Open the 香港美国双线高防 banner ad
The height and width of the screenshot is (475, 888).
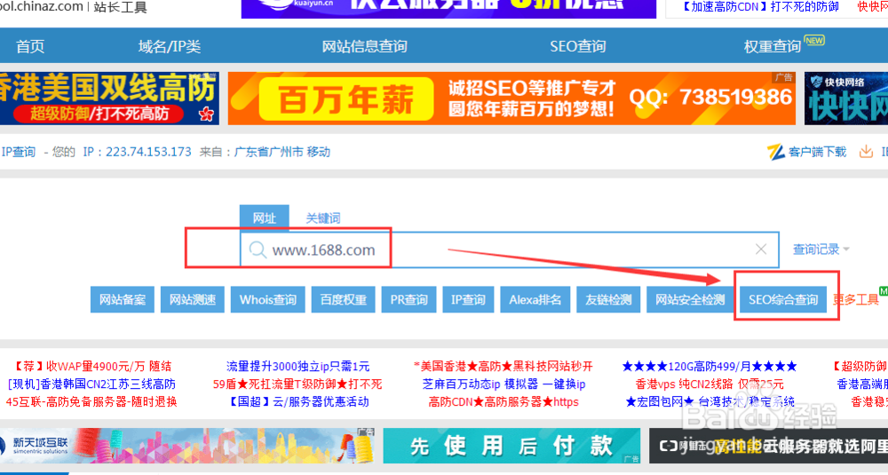coord(109,99)
